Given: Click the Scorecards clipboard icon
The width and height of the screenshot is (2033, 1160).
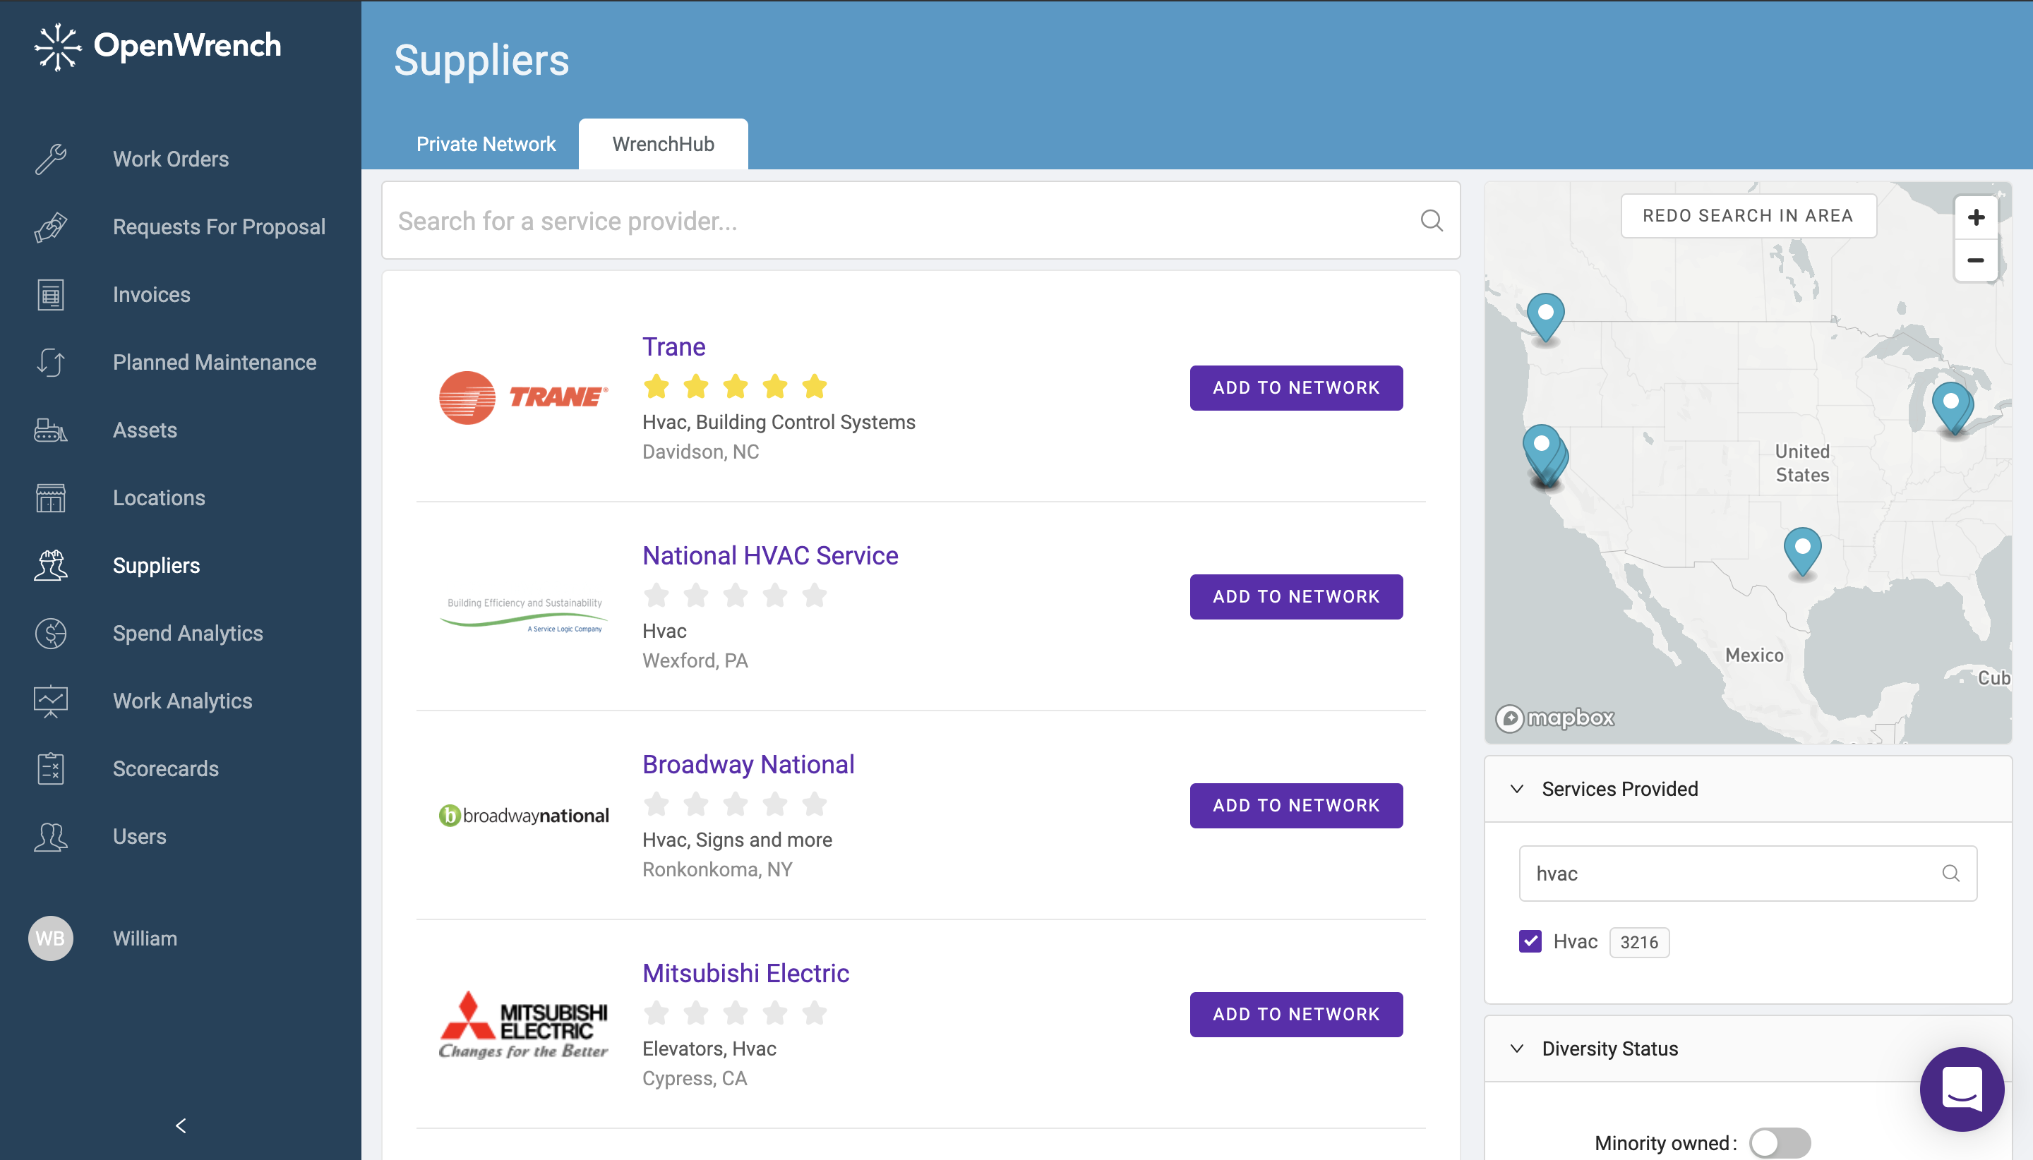Looking at the screenshot, I should pyautogui.click(x=51, y=769).
